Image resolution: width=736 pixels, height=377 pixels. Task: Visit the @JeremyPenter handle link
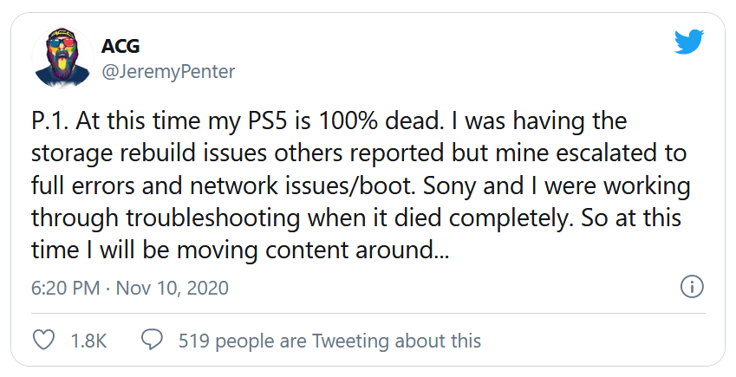point(168,73)
